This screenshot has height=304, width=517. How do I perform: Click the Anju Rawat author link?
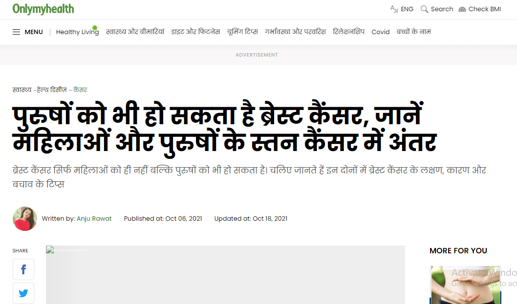point(94,219)
